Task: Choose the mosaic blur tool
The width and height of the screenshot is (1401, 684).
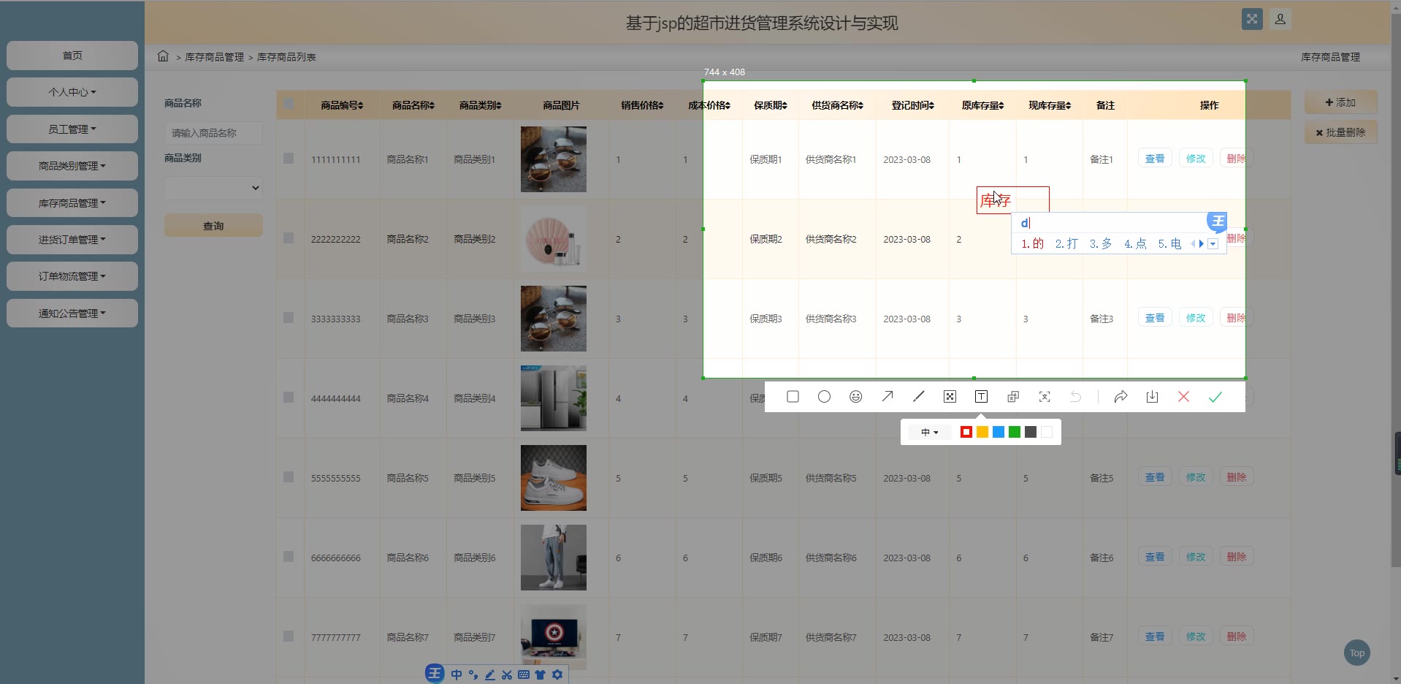Action: tap(950, 397)
